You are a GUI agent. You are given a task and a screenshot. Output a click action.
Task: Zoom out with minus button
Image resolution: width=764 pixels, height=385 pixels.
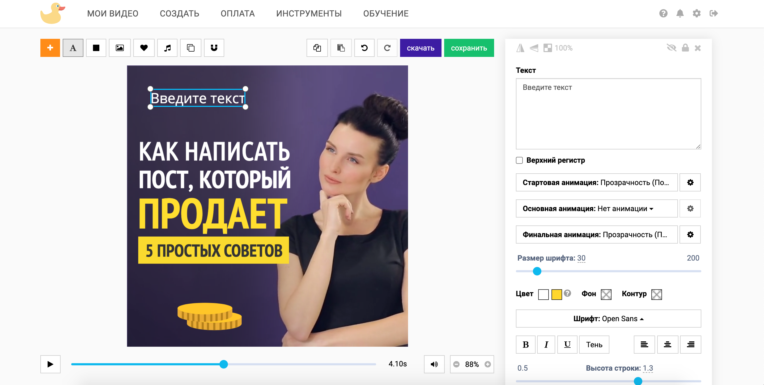(x=456, y=364)
